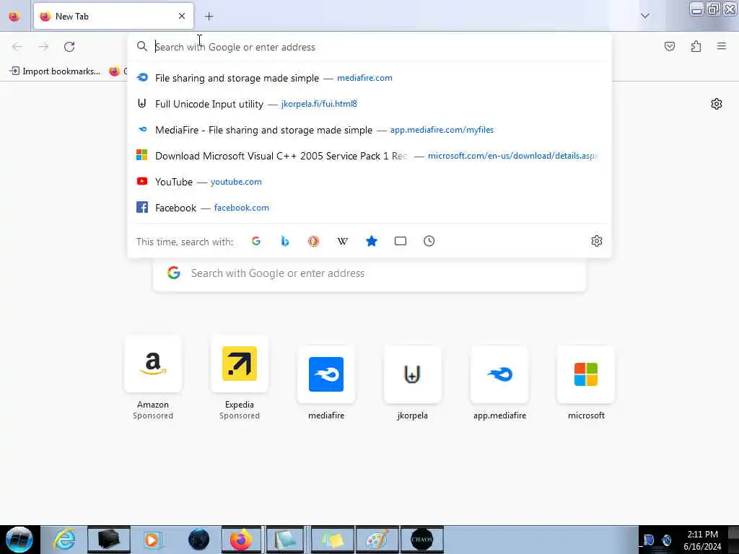The image size is (739, 554).
Task: Expand the List all tabs chevron
Action: [x=644, y=16]
